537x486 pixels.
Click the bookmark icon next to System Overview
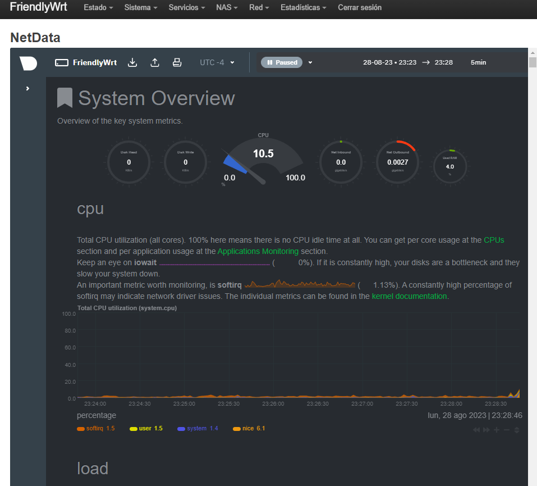click(65, 98)
